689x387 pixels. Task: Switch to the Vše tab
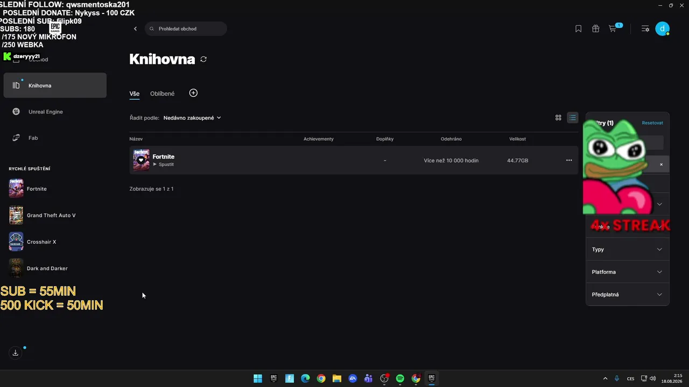135,94
